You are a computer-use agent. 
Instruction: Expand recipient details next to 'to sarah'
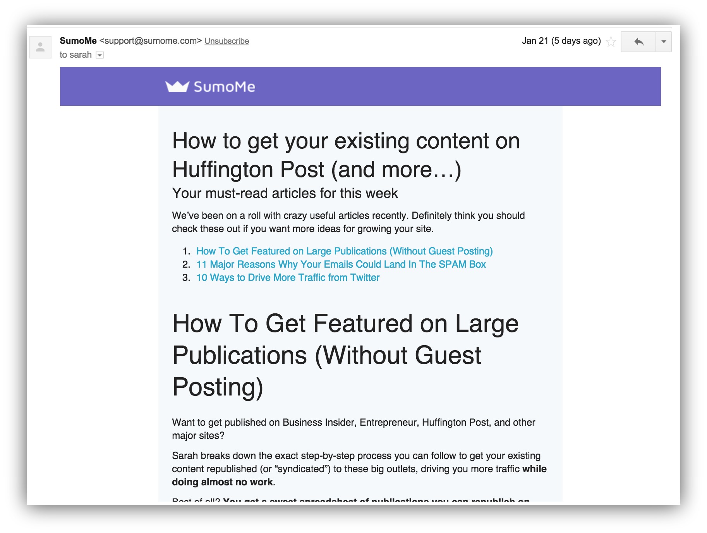pyautogui.click(x=100, y=55)
